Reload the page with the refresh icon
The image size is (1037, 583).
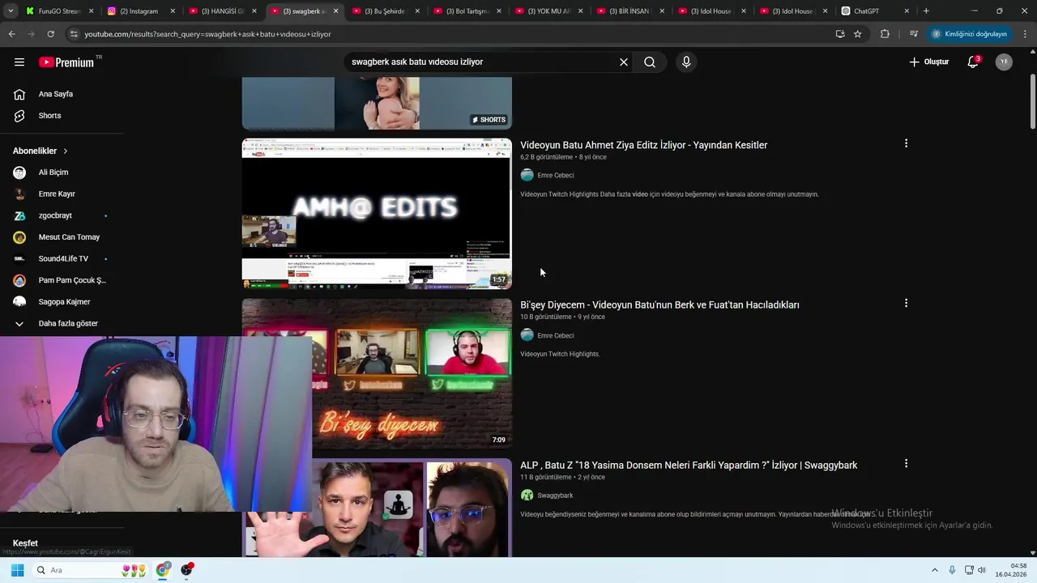[50, 34]
